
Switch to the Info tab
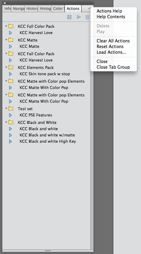click(x=7, y=9)
